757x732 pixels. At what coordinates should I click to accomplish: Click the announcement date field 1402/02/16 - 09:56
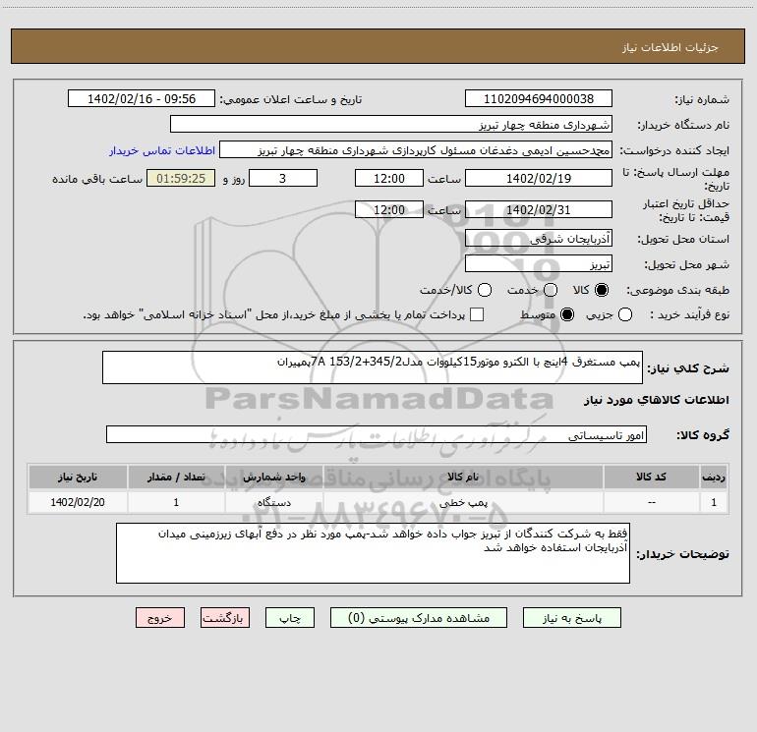[x=142, y=98]
